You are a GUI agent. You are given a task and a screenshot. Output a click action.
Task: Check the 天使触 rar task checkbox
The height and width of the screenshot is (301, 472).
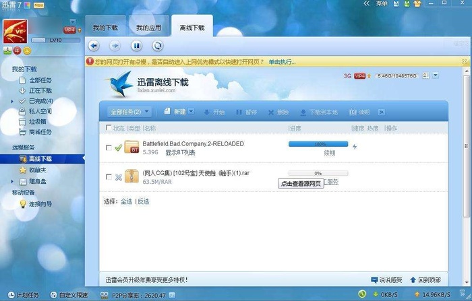pos(109,177)
